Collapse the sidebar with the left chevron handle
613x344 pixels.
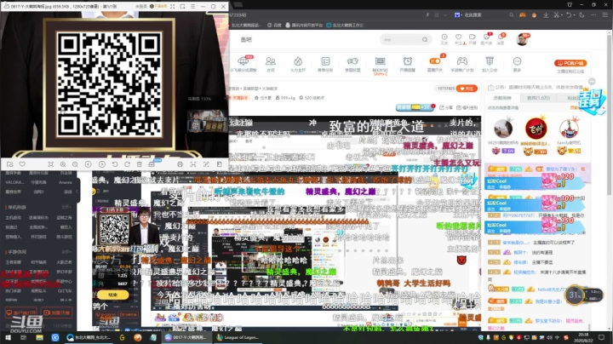click(77, 191)
